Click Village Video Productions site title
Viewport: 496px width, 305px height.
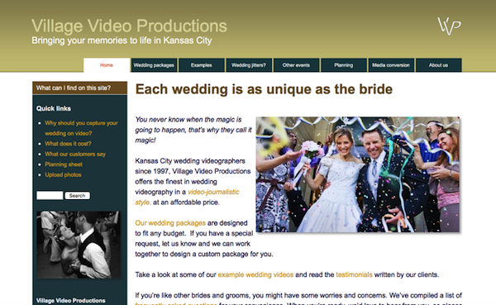pyautogui.click(x=129, y=26)
